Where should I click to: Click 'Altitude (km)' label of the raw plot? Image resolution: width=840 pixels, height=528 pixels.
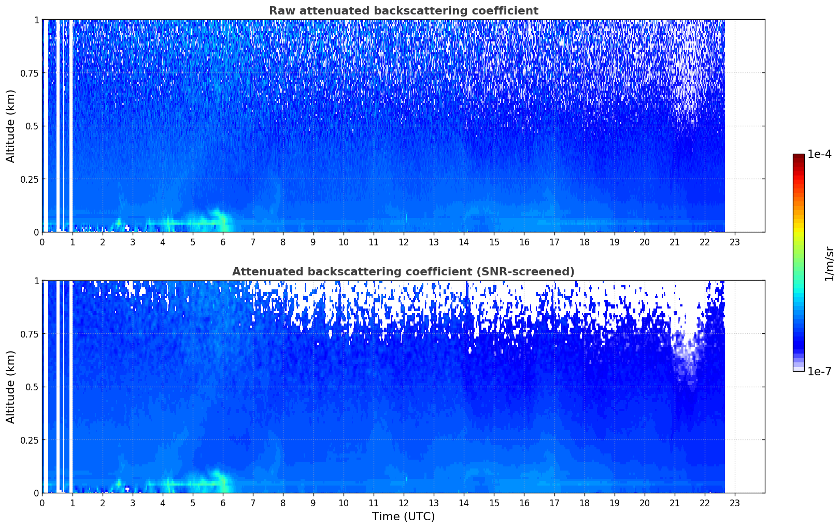(x=11, y=126)
